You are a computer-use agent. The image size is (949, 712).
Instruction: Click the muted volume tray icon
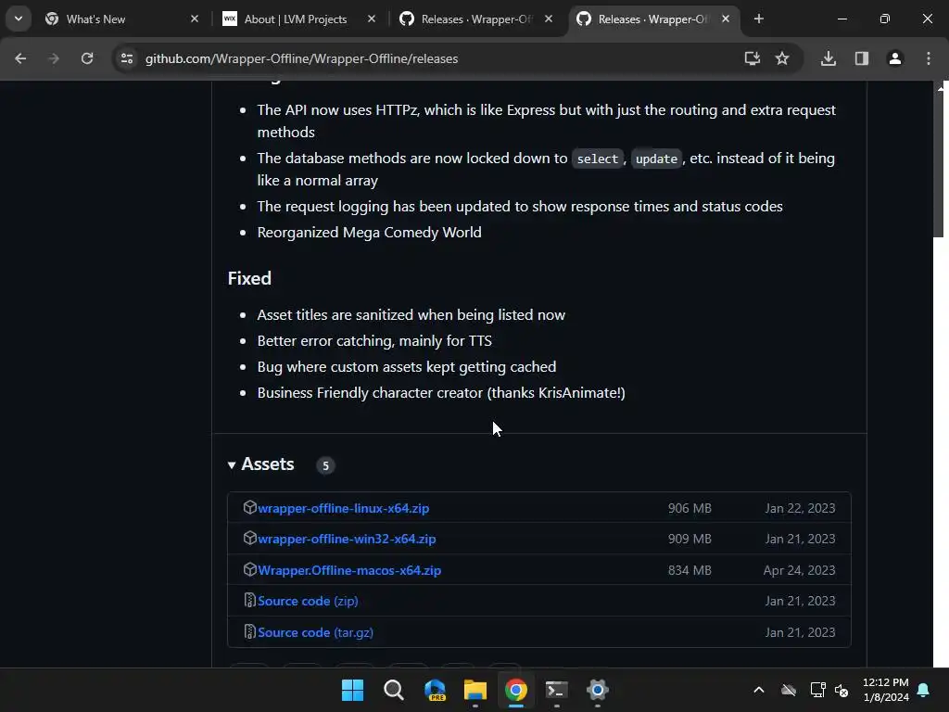pos(841,690)
